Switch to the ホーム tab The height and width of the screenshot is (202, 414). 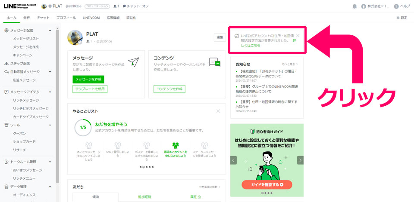coord(11,18)
